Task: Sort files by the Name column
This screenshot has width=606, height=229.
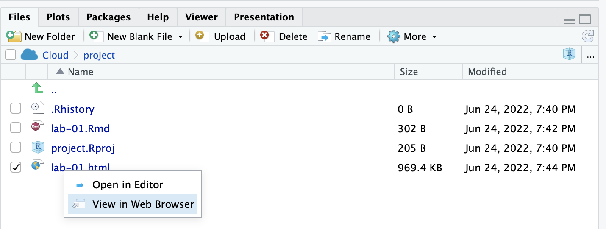Action: point(81,72)
